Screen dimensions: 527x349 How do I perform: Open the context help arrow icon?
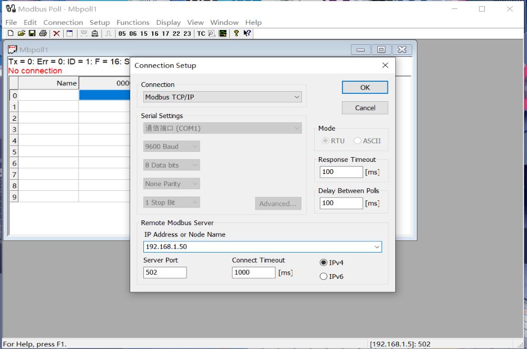coord(247,33)
